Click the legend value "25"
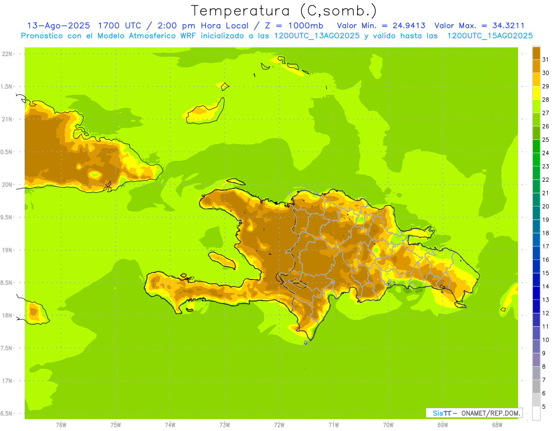Viewport: 558px width, 431px height. coord(546,139)
